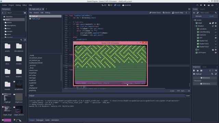Collapse the Shaders node tree
This screenshot has height=123, width=219.
pyautogui.click(x=195, y=26)
